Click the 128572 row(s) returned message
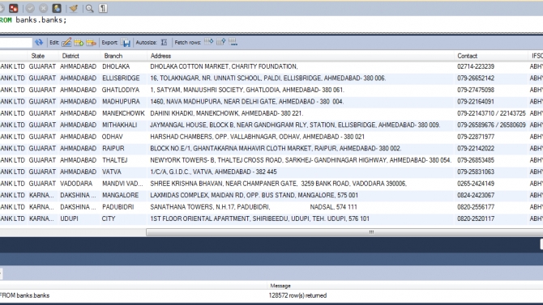543x305 pixels. pos(297,295)
